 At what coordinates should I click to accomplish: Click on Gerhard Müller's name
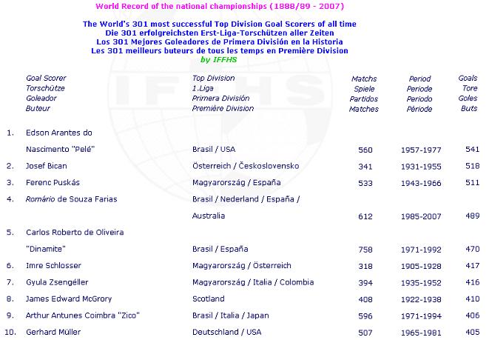pyautogui.click(x=54, y=332)
